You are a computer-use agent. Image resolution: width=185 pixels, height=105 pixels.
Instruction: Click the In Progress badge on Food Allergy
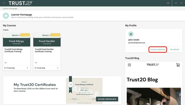(25, 35)
